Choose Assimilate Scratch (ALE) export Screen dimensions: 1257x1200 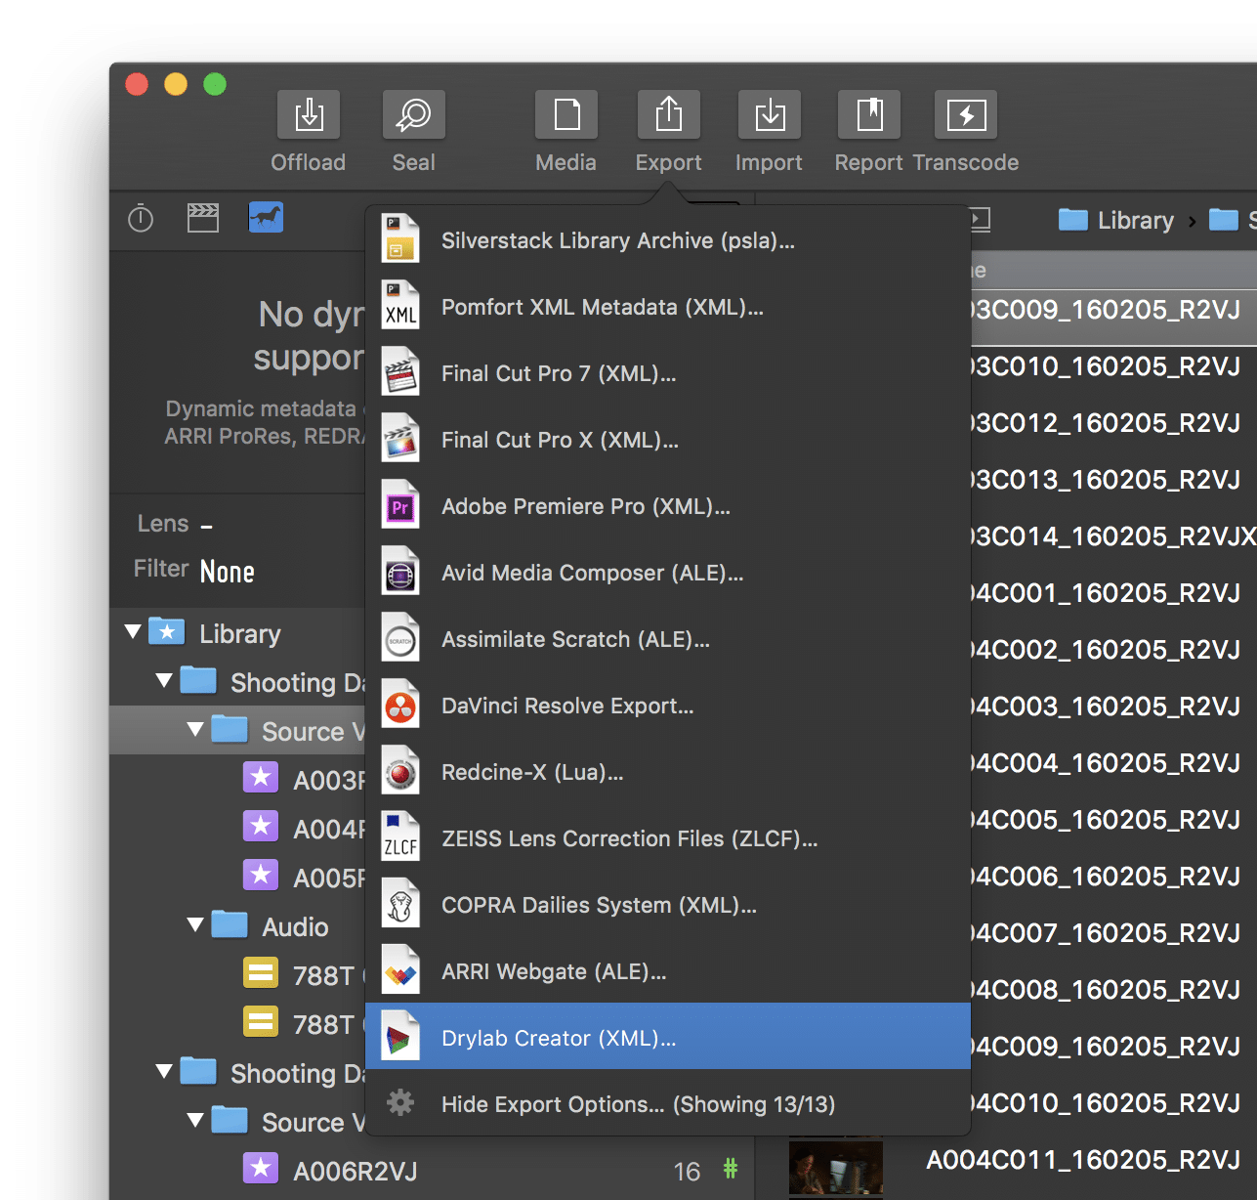coord(668,639)
